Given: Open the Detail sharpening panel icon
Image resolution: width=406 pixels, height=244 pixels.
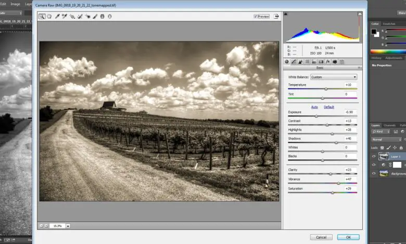Looking at the screenshot, I should click(x=300, y=62).
